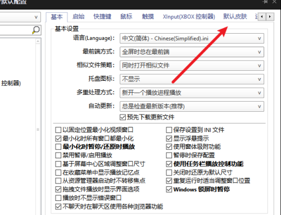The image size is (281, 215).
Task: Switch to the 默认皮肤 tab
Action: point(235,17)
